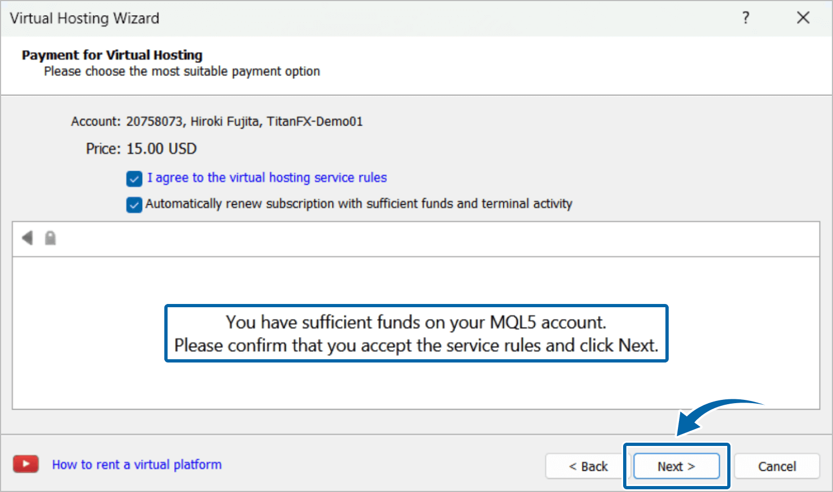Open the How to rent a virtual platform link
Screen dimensions: 833x492
point(137,464)
